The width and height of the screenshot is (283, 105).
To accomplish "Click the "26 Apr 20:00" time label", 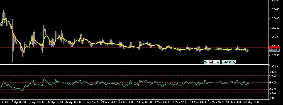I will [x=126, y=102].
